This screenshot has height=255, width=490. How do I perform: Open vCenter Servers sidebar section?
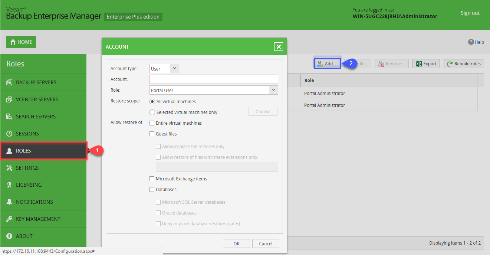coord(37,99)
